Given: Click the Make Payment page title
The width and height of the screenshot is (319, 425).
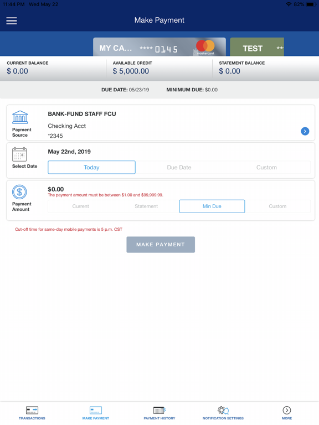Looking at the screenshot, I should (x=159, y=20).
